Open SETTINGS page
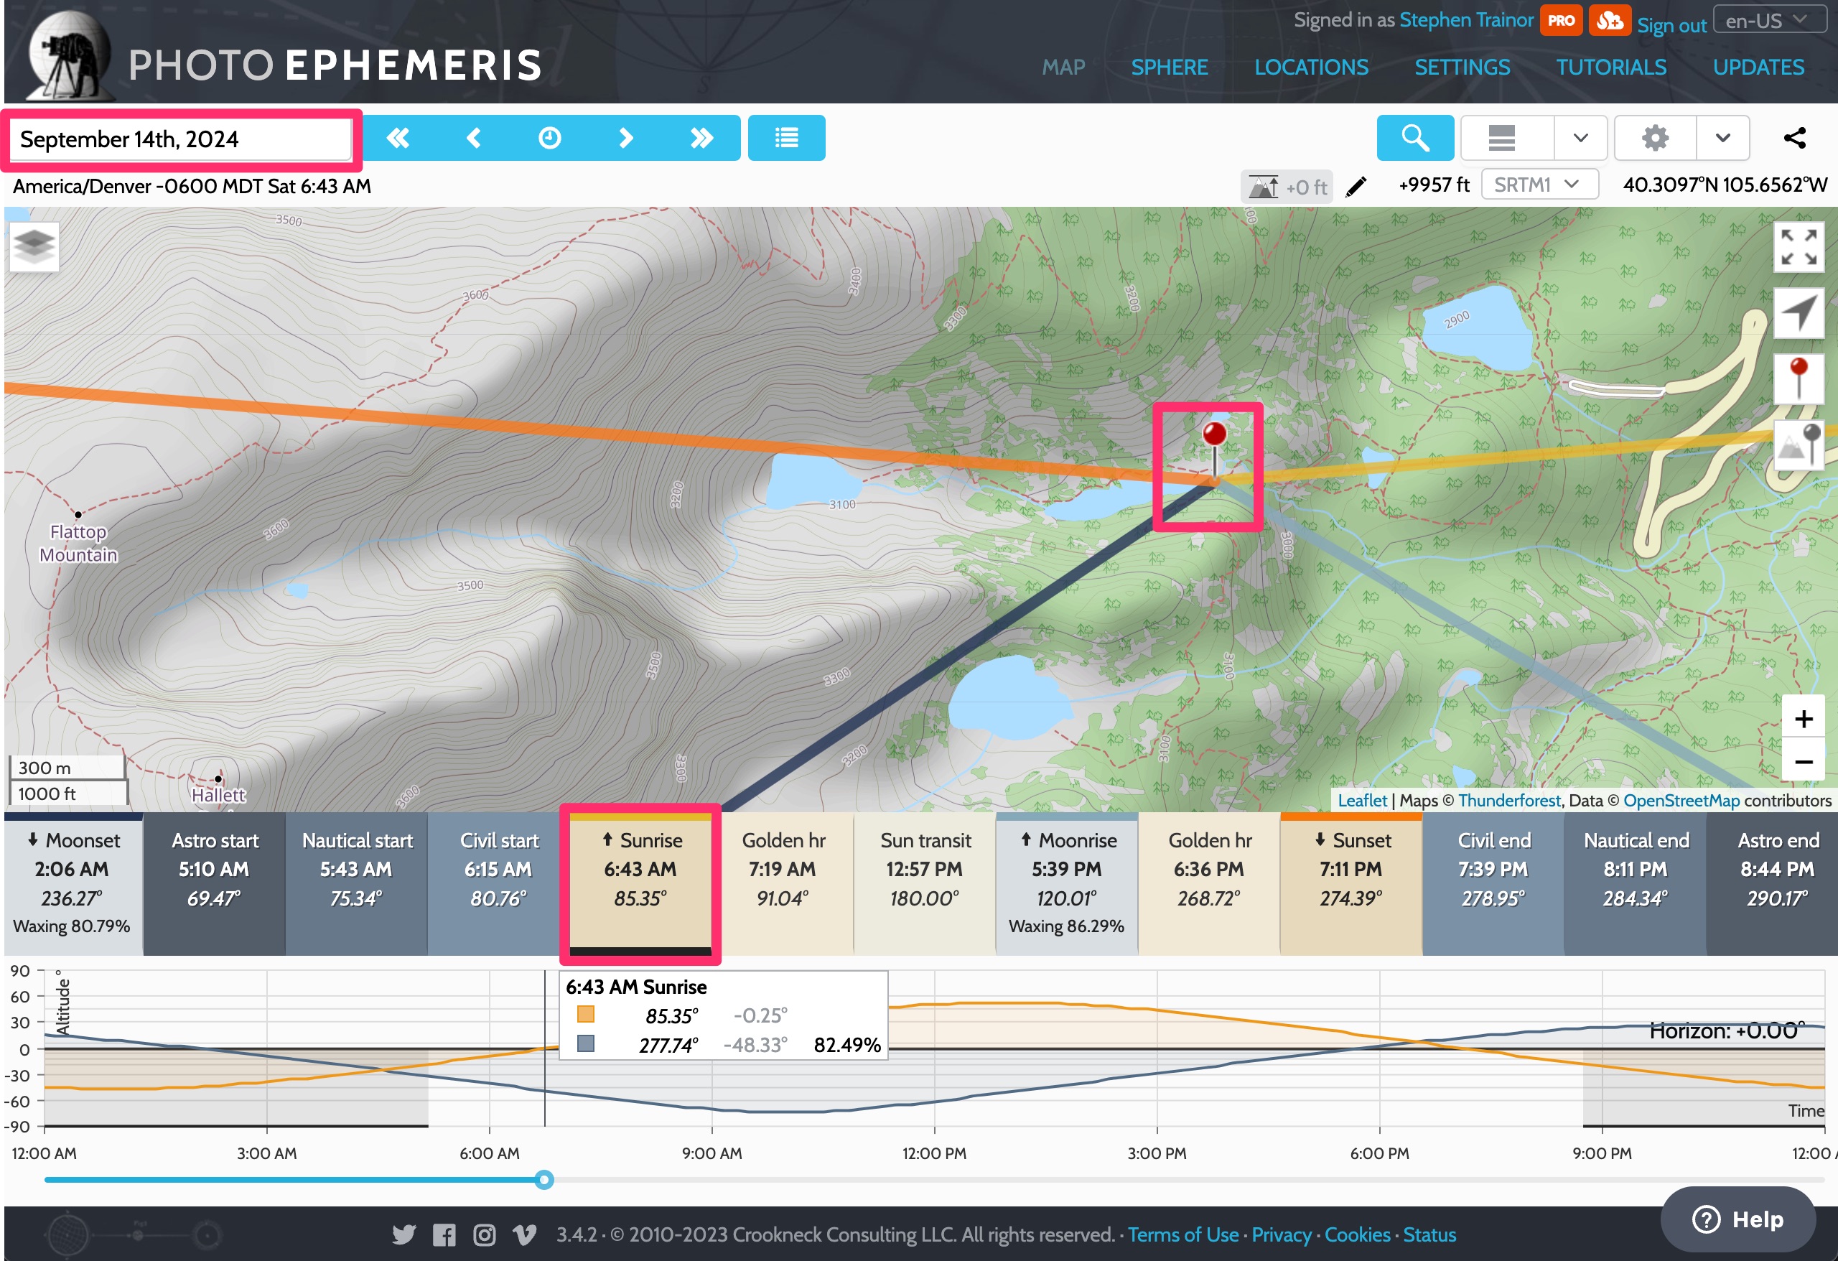This screenshot has height=1261, width=1838. [1462, 68]
